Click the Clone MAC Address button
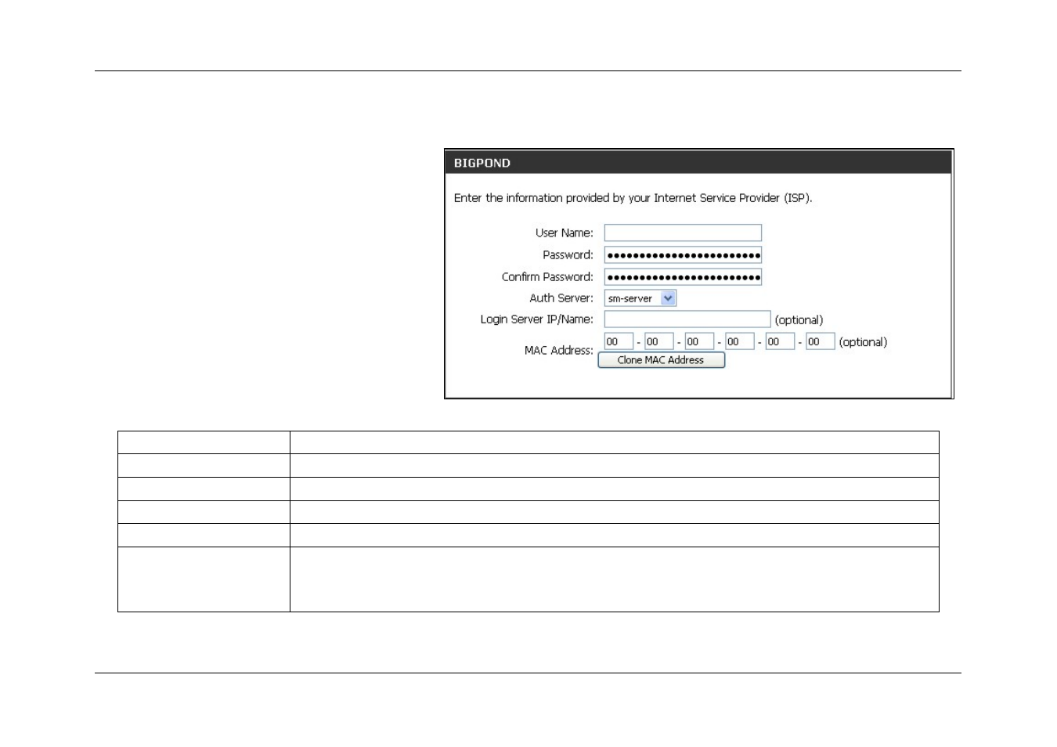The height and width of the screenshot is (747, 1057). pyautogui.click(x=661, y=360)
